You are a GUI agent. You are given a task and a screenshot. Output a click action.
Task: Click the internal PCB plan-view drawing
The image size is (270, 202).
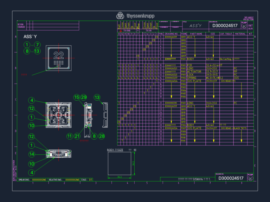click(x=59, y=115)
